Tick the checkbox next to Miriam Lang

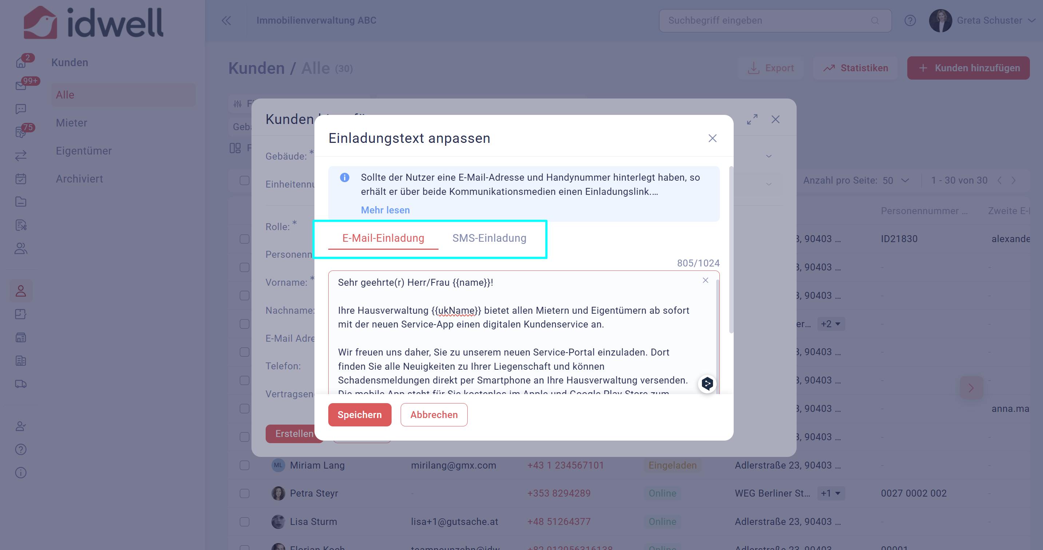(244, 465)
